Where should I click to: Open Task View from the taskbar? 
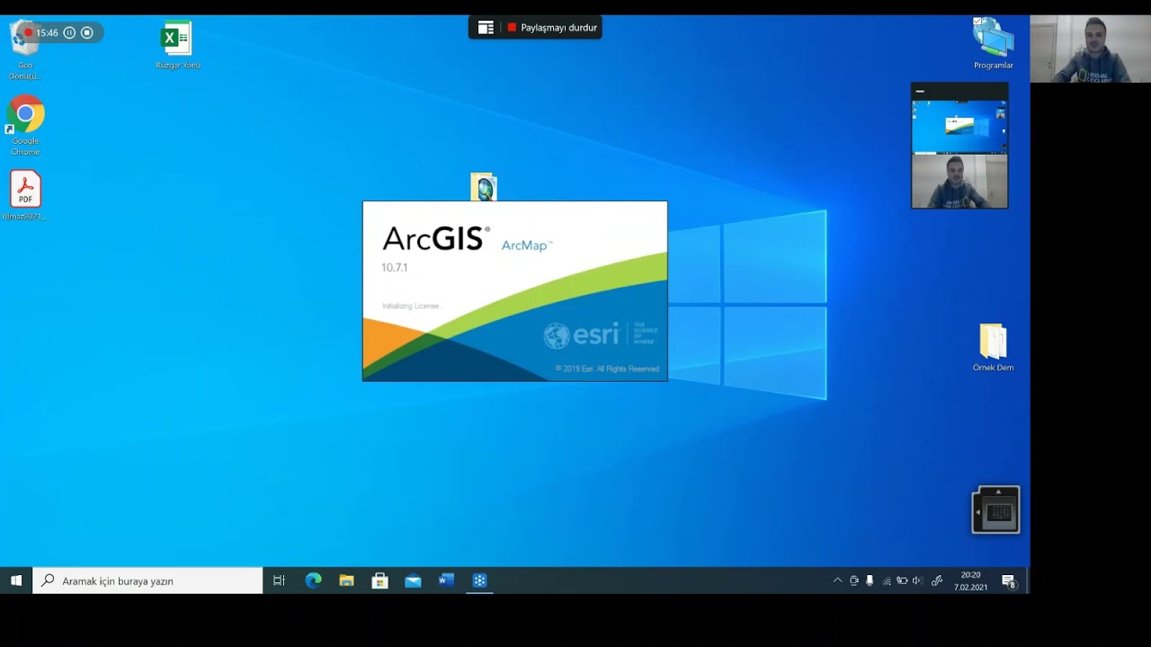click(x=279, y=581)
